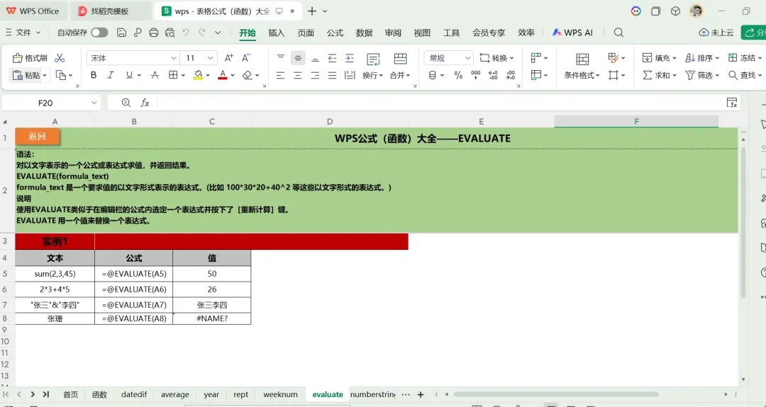Image resolution: width=766 pixels, height=407 pixels.
Task: Expand the Conditional Format (条件格式) dropdown
Action: coord(597,76)
